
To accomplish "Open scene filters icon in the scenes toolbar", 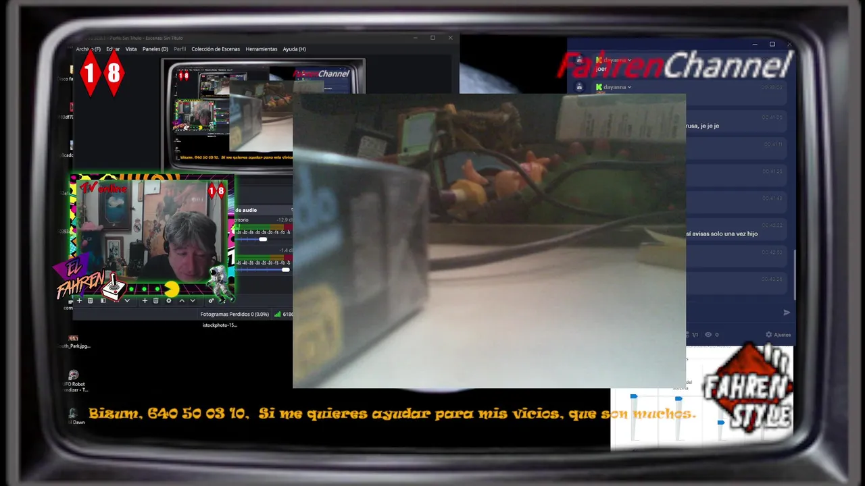I will click(x=103, y=301).
